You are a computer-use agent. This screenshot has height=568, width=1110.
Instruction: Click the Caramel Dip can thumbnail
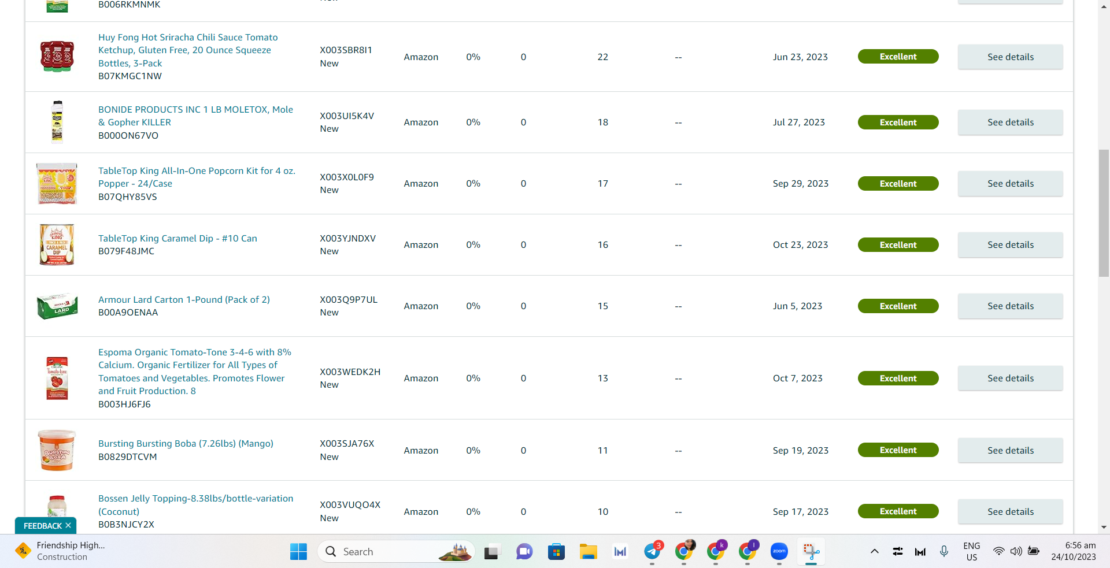57,244
